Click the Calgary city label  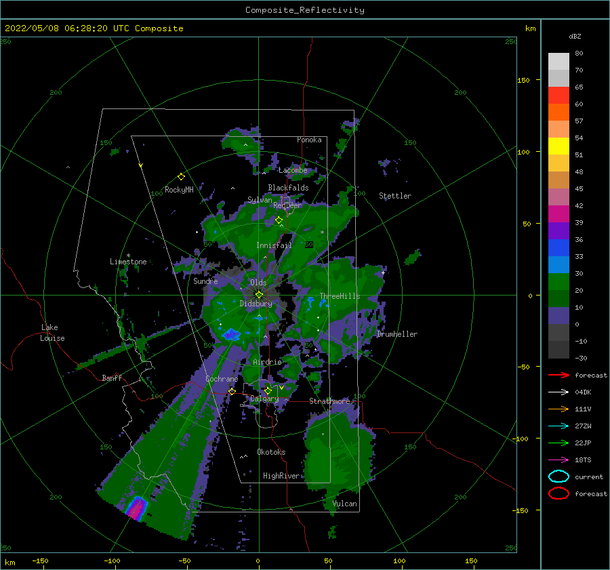(264, 399)
